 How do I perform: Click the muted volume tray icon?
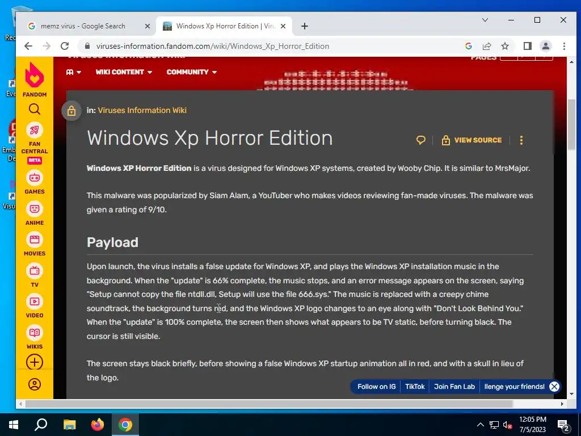point(508,425)
